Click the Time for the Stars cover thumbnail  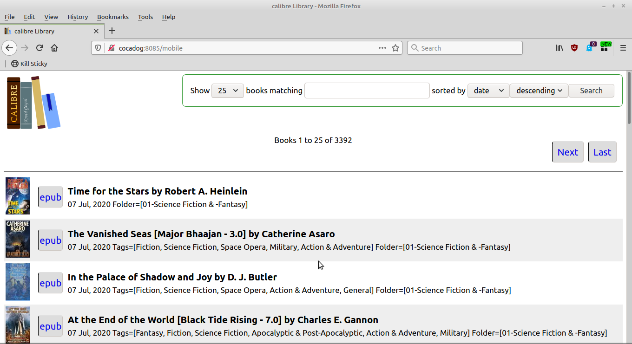(18, 196)
